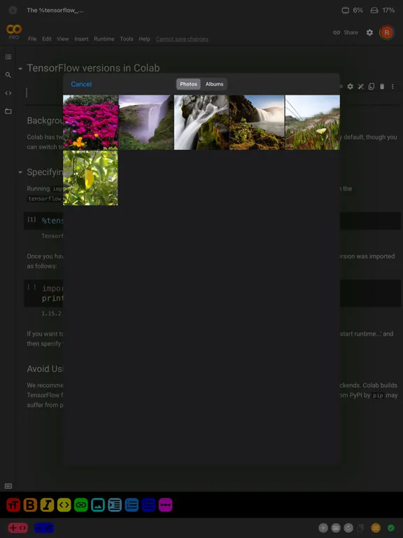The height and width of the screenshot is (538, 403).
Task: Add a new code cell
Action: tap(17, 527)
